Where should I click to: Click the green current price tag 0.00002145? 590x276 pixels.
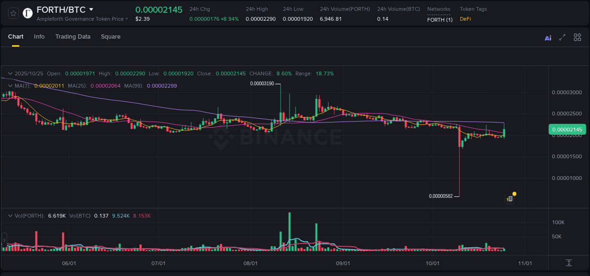click(567, 129)
